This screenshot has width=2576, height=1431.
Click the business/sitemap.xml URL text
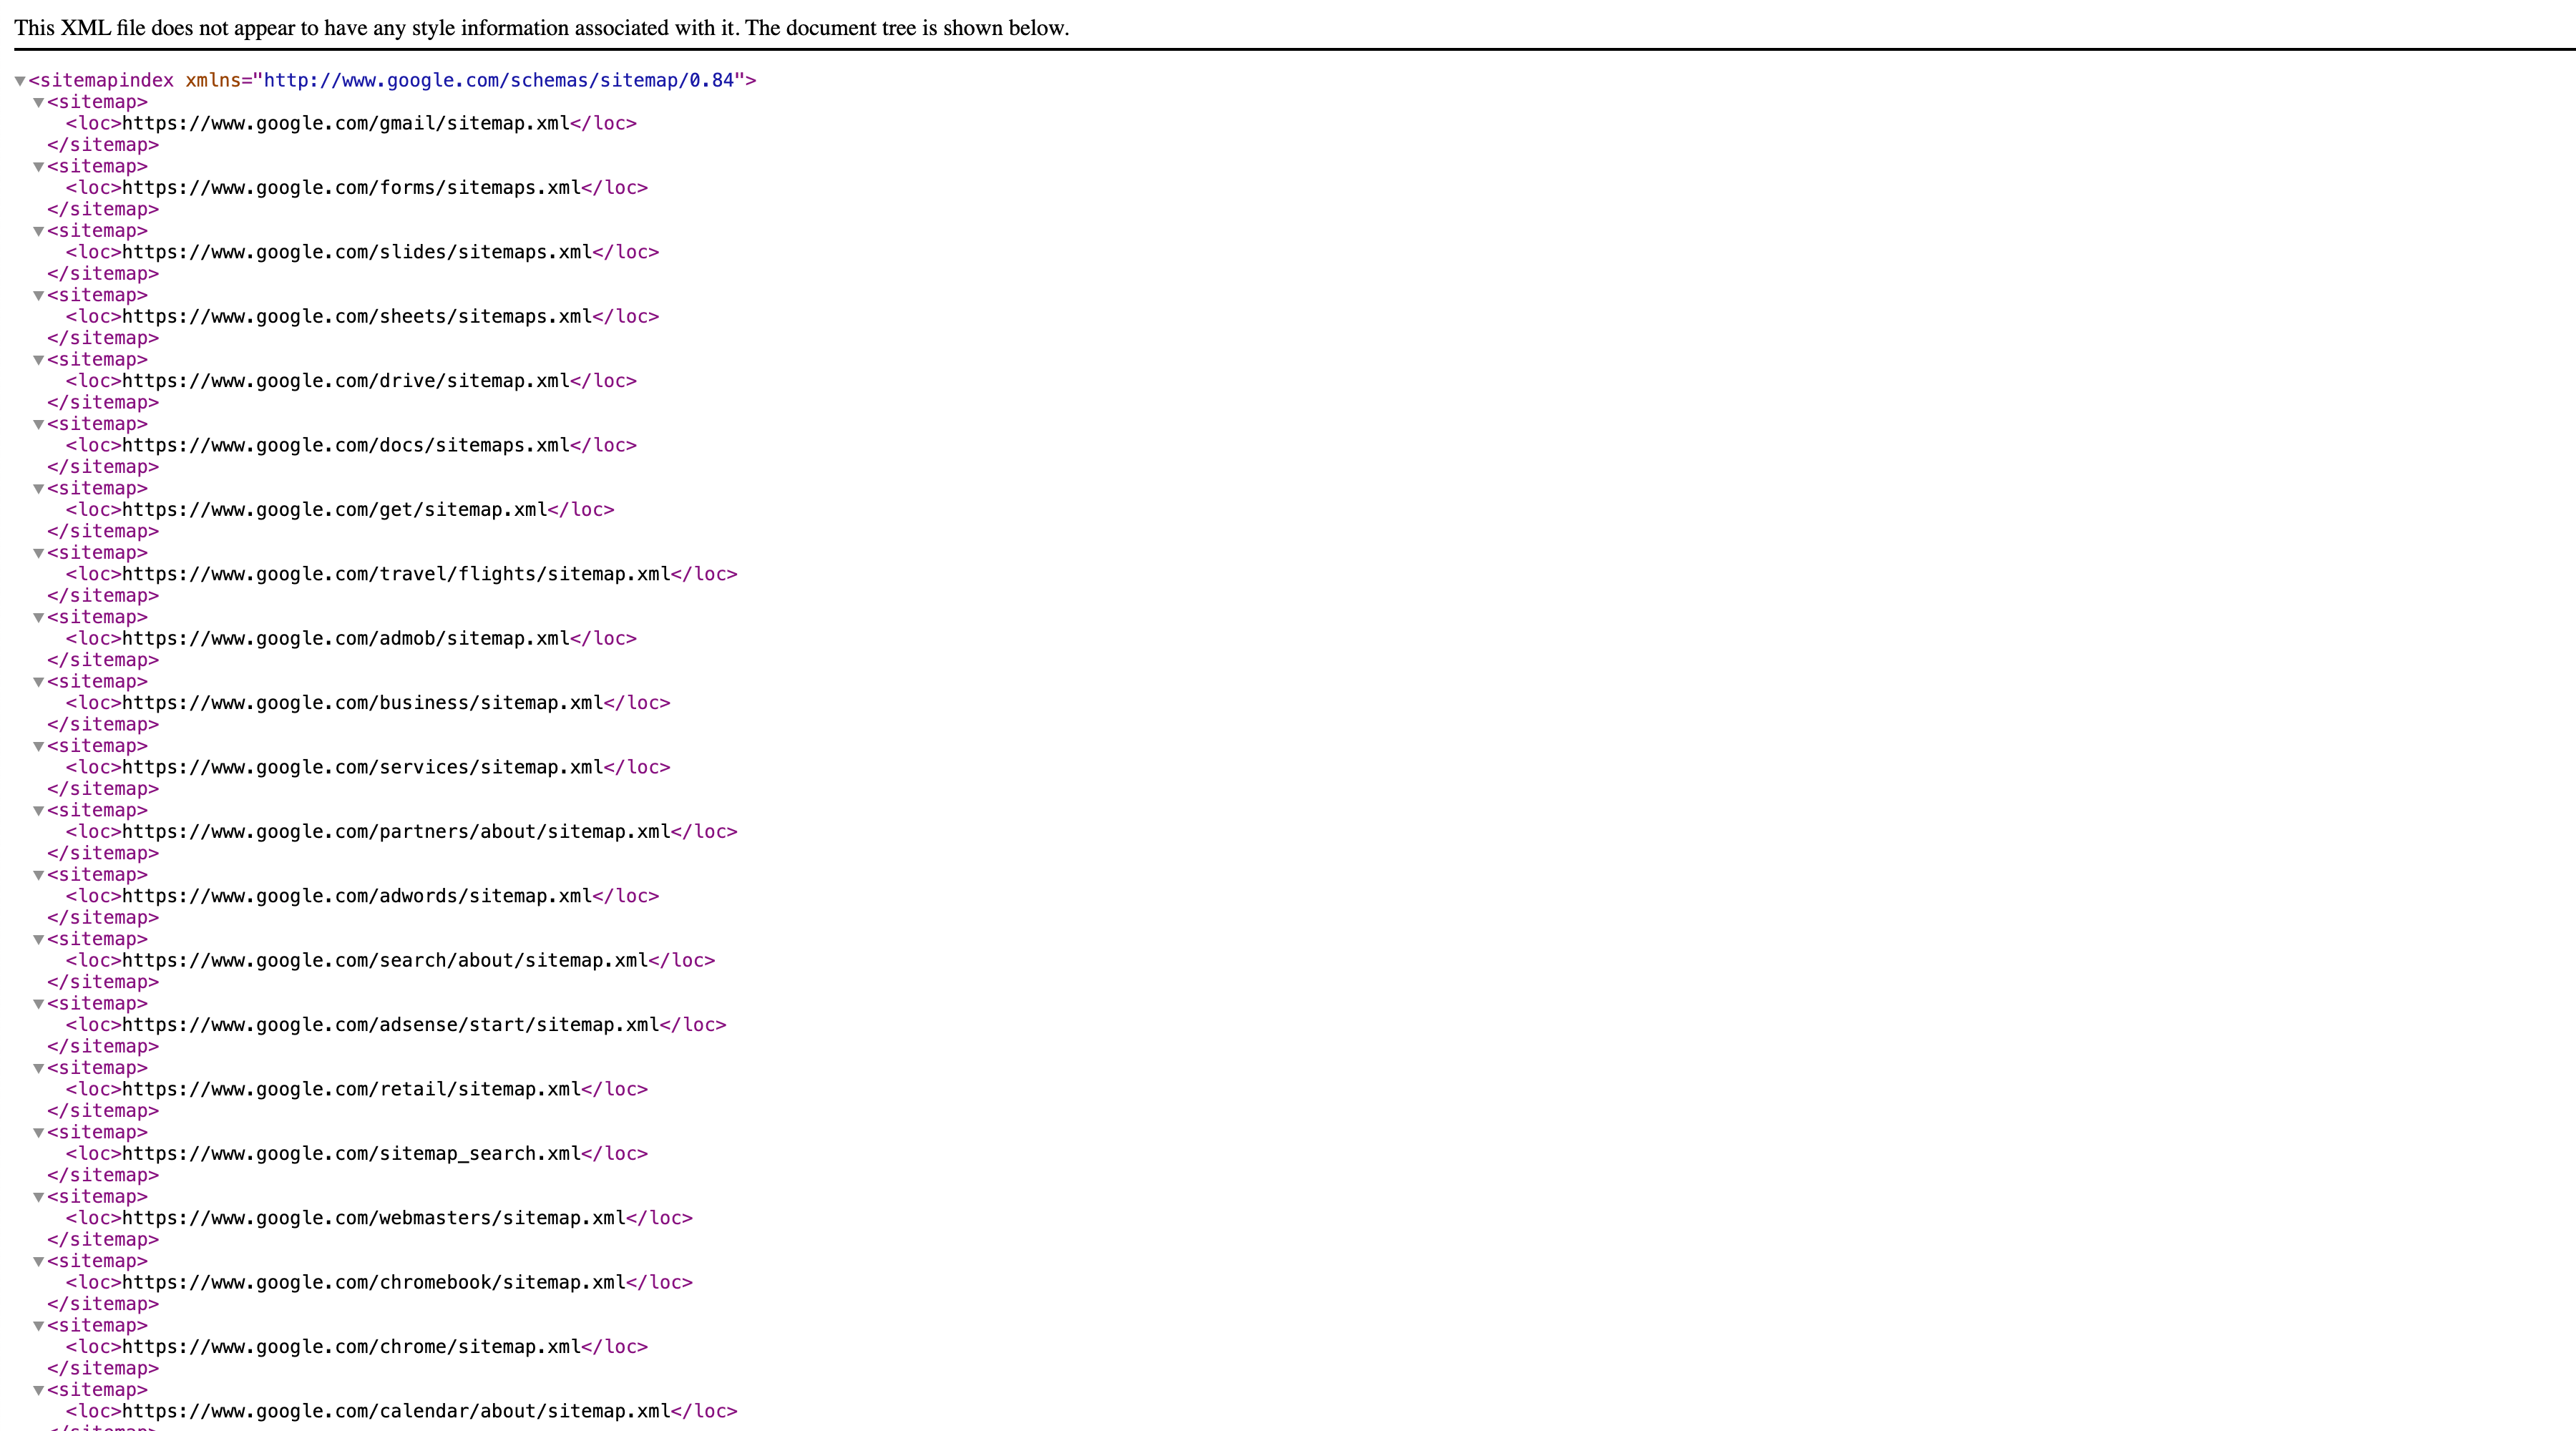click(x=363, y=703)
